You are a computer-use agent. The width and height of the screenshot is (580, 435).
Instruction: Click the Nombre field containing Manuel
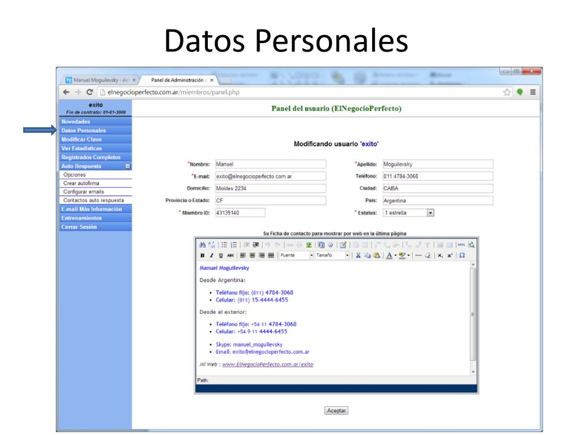(270, 164)
